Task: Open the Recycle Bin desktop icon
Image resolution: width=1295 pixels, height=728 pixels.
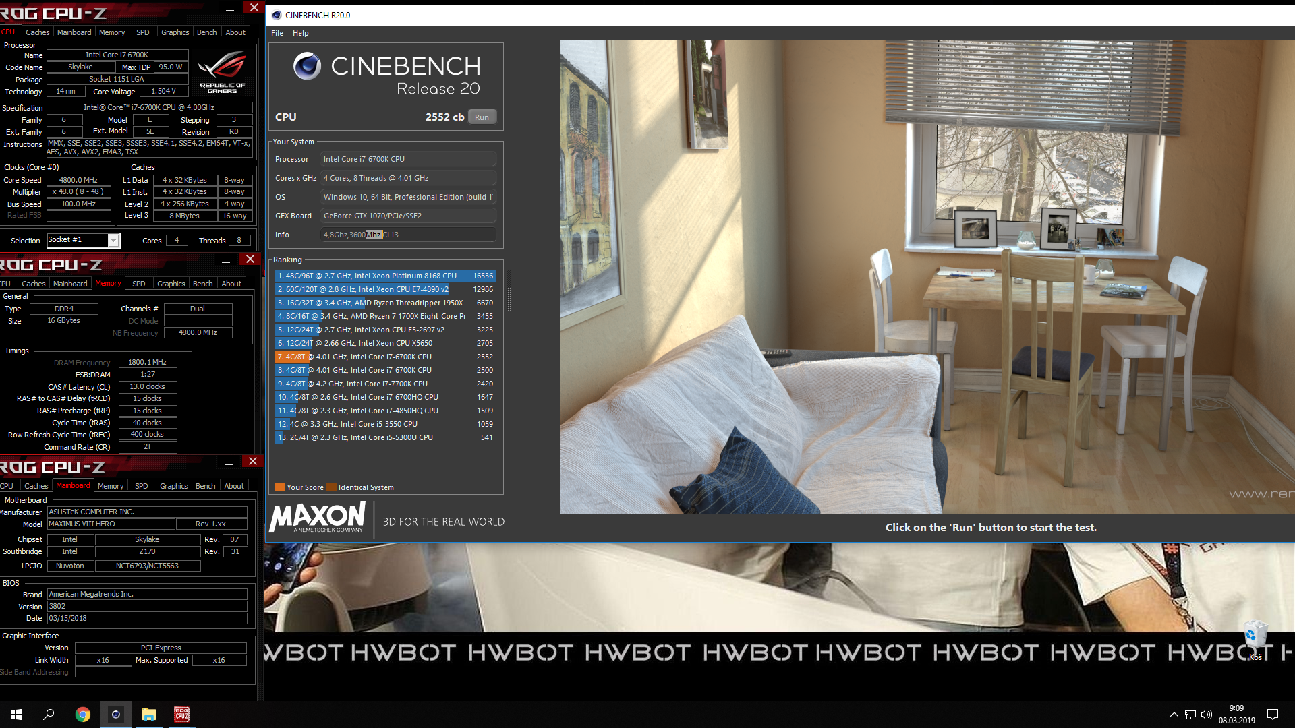Action: point(1255,640)
